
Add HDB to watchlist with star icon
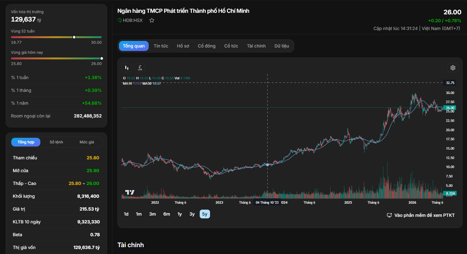coord(152,20)
